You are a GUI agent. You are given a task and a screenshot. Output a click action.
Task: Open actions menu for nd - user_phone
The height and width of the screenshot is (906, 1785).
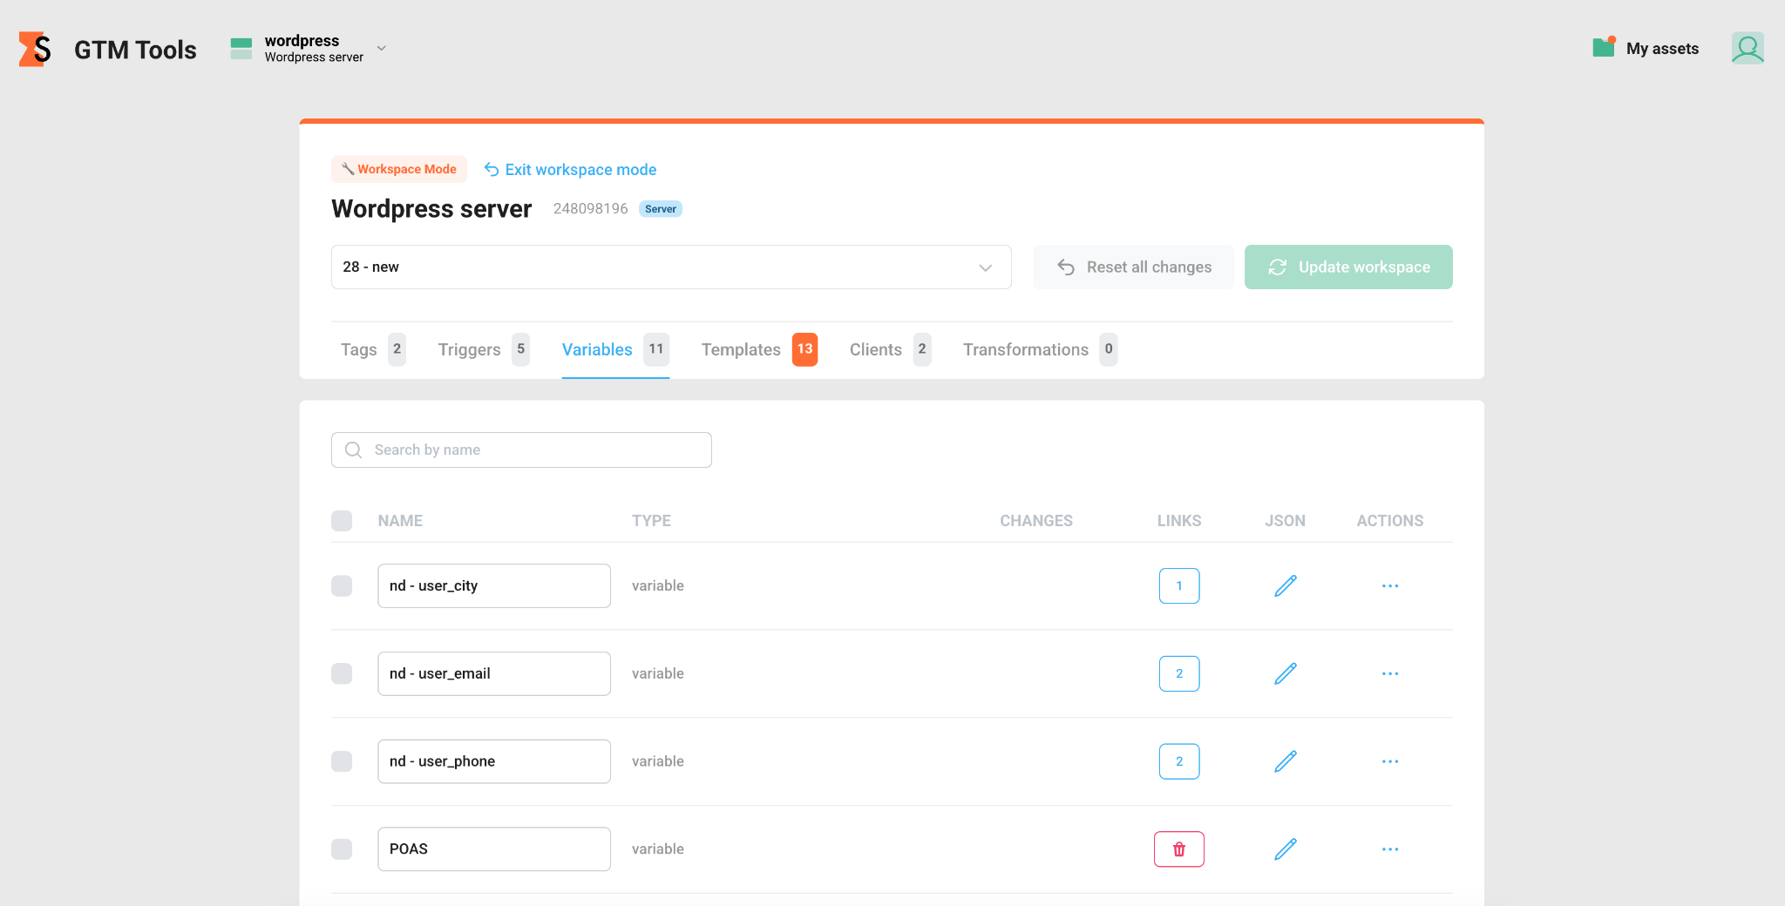click(x=1390, y=761)
